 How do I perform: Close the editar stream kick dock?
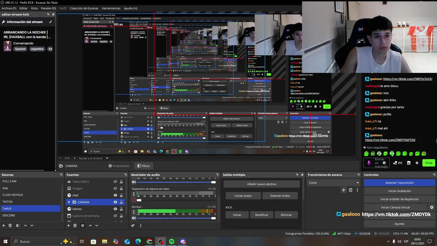53,14
